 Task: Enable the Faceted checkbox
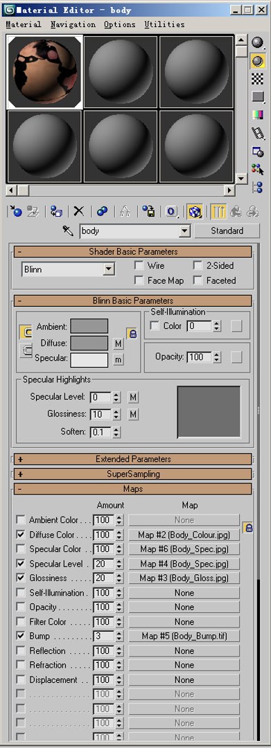point(198,280)
